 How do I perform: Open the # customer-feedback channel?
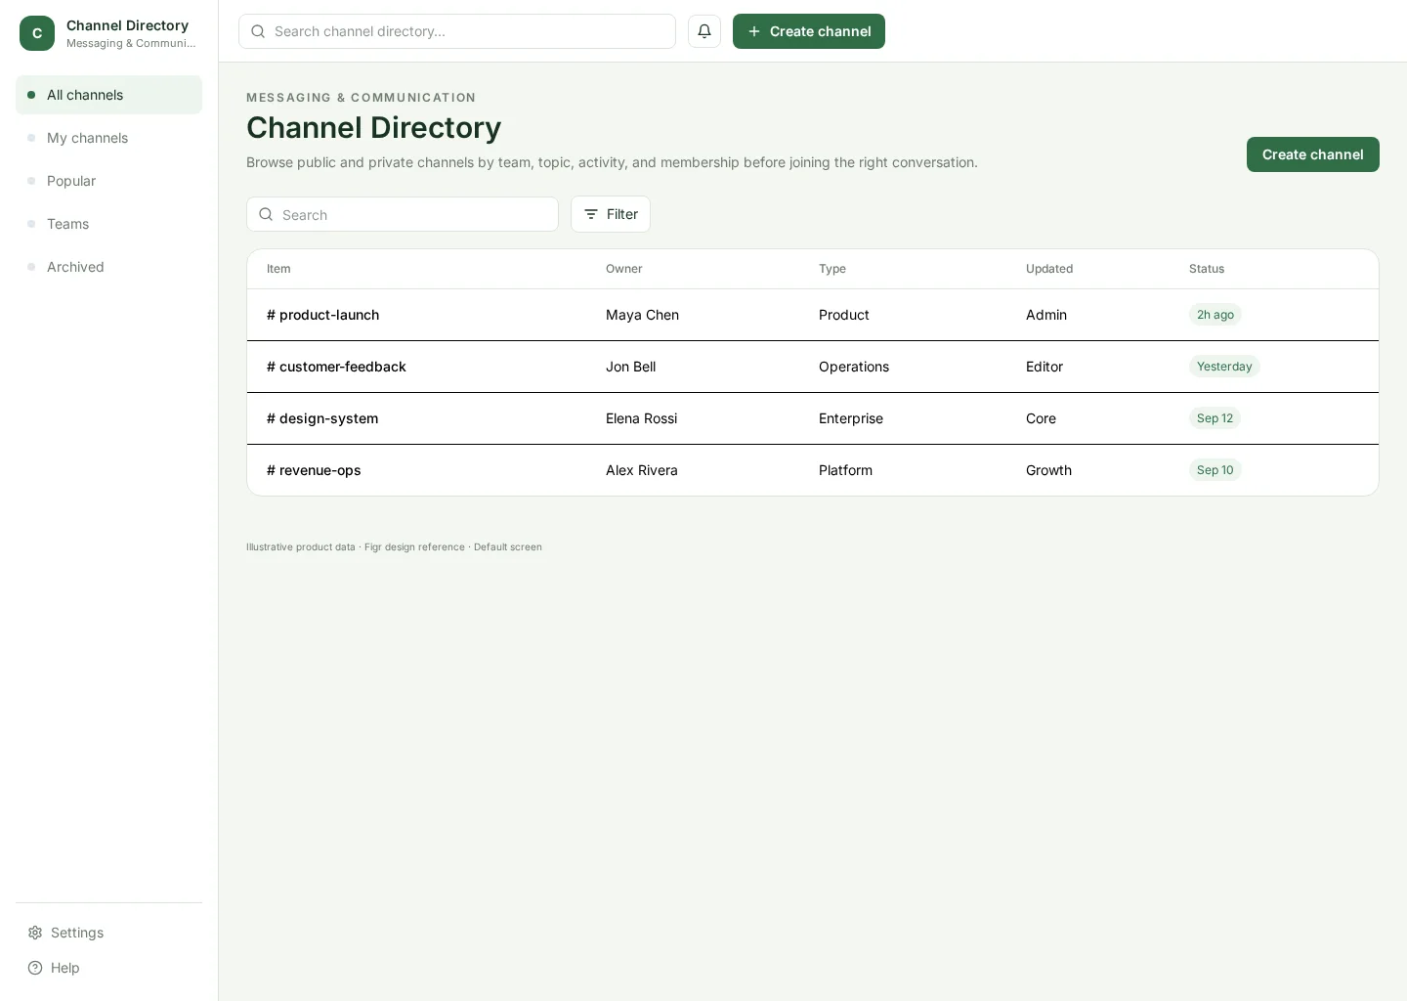(336, 367)
